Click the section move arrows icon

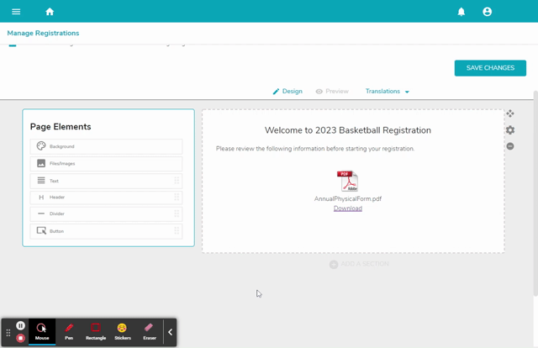click(x=510, y=113)
